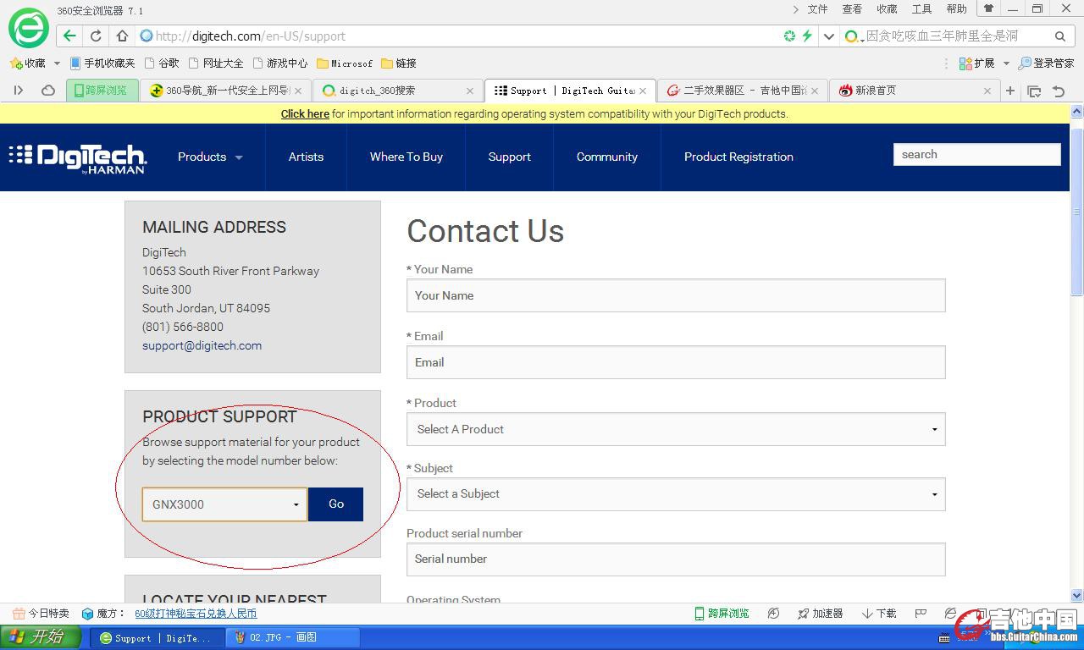Go back using the browser back arrow

(x=69, y=36)
